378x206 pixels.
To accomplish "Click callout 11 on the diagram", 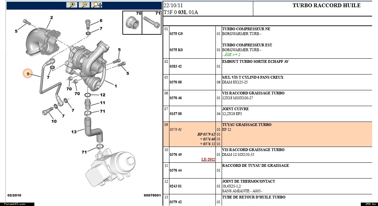I will (102, 103).
